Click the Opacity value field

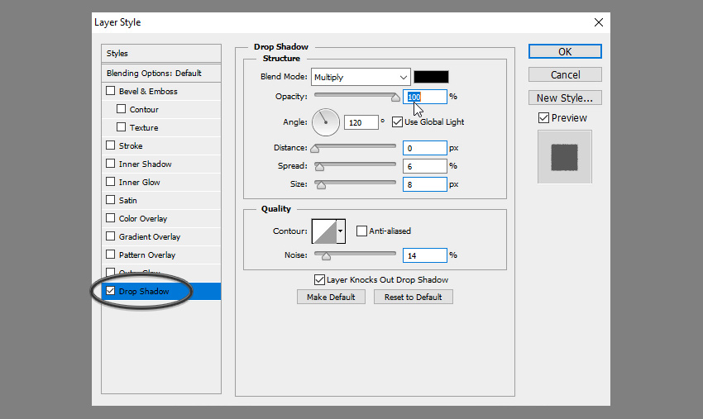424,97
